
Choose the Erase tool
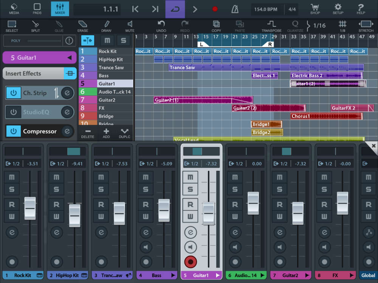[83, 26]
